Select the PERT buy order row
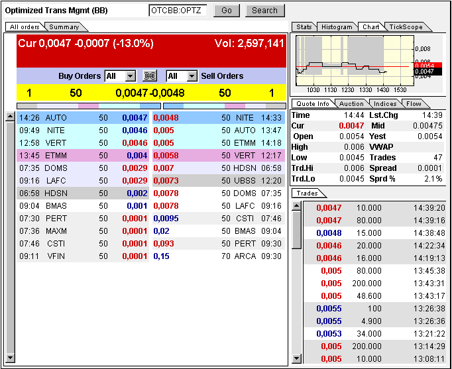 point(83,219)
